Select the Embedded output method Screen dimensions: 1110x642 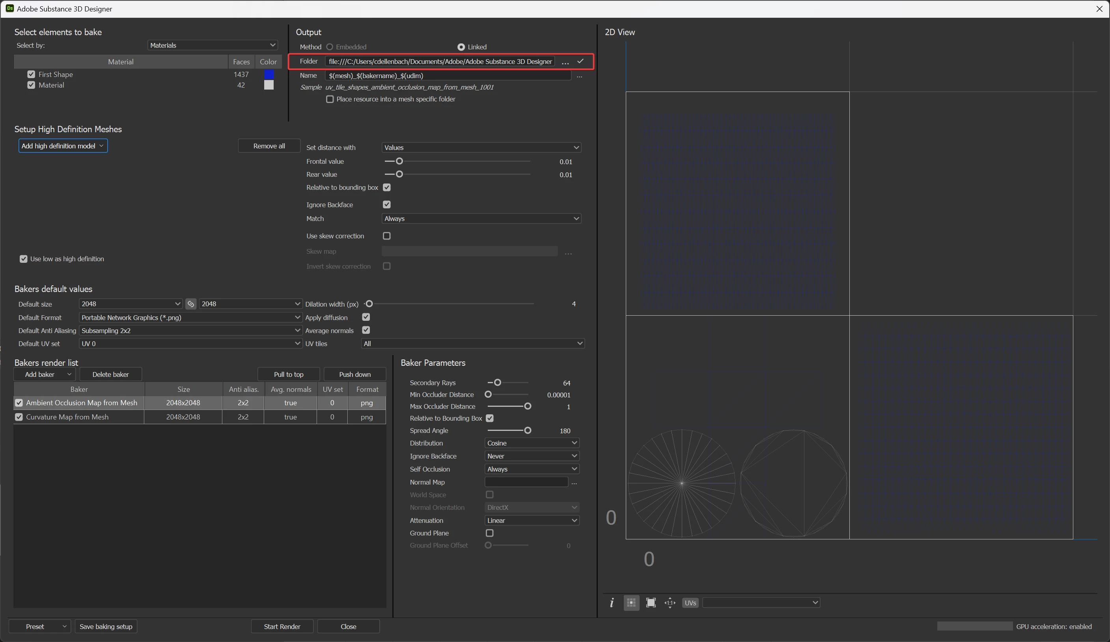330,47
